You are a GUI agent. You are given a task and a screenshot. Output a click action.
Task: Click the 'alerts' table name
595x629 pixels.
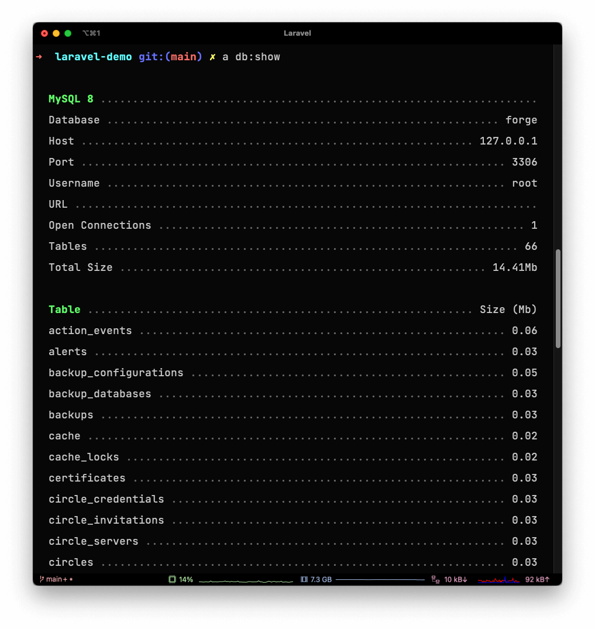click(68, 352)
